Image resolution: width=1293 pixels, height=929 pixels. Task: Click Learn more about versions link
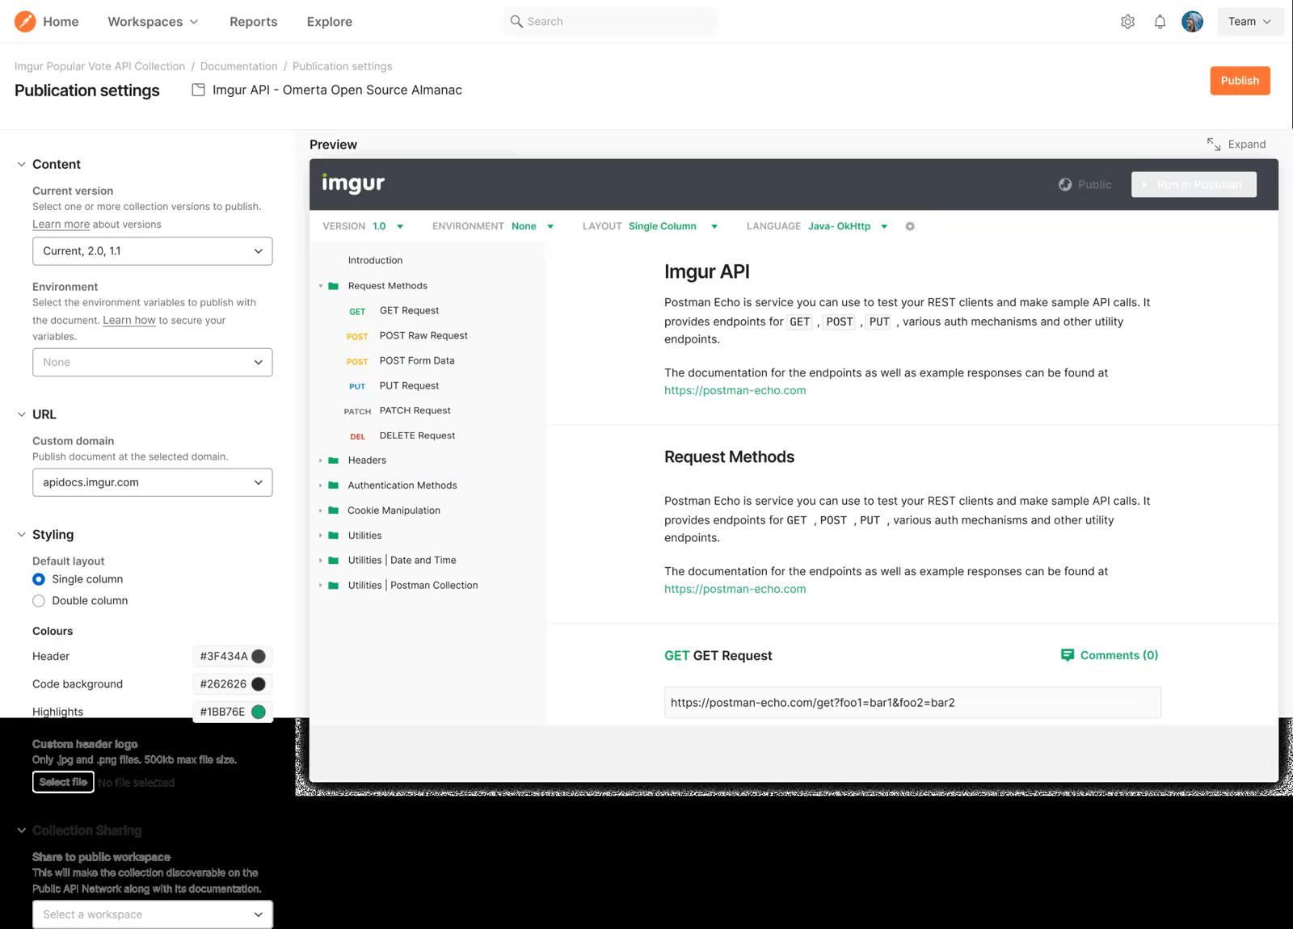pyautogui.click(x=61, y=225)
